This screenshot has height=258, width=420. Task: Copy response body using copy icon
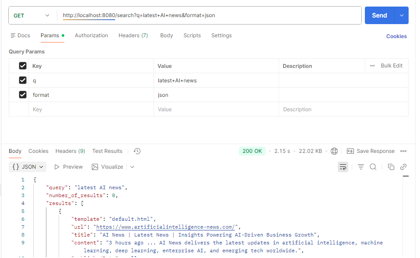click(391, 166)
